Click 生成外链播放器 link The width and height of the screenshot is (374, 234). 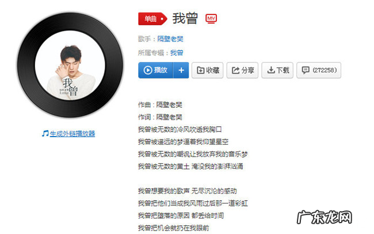(x=72, y=134)
